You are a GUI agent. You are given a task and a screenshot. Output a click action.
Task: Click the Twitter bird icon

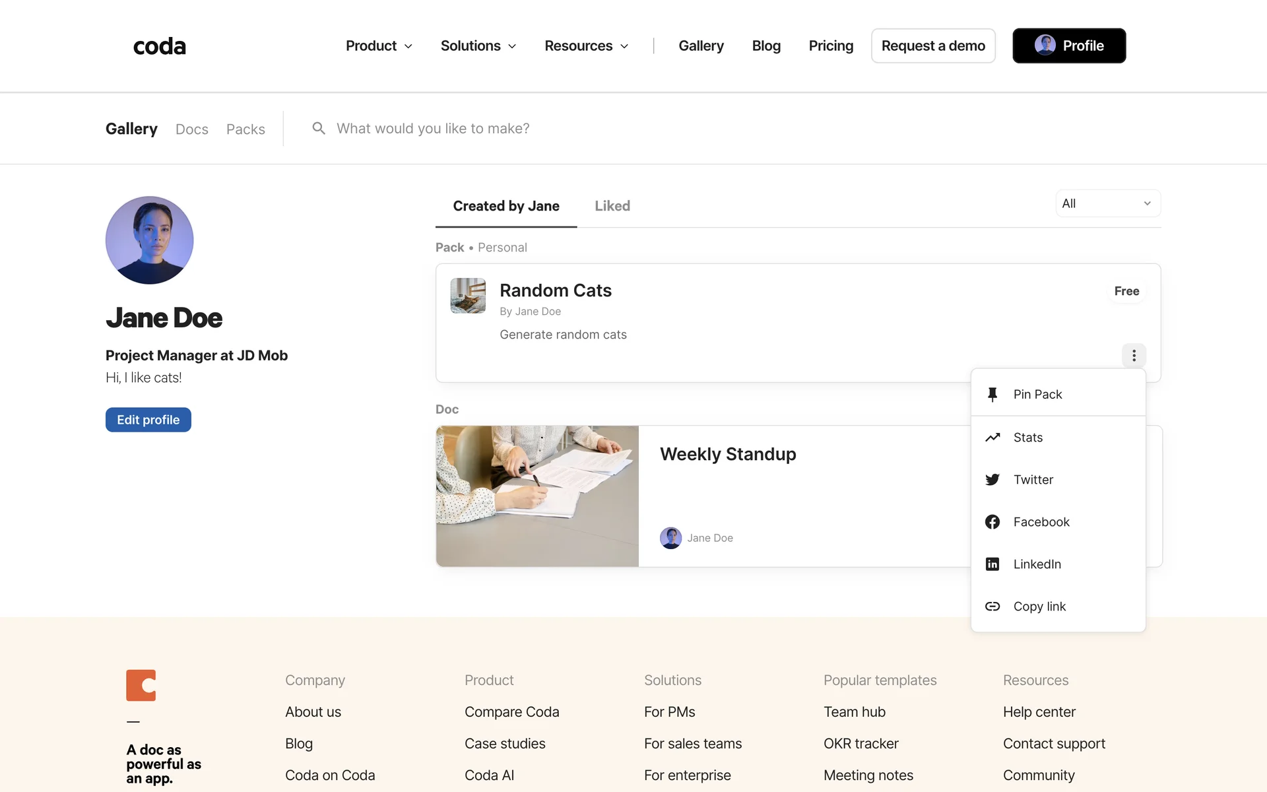(992, 480)
